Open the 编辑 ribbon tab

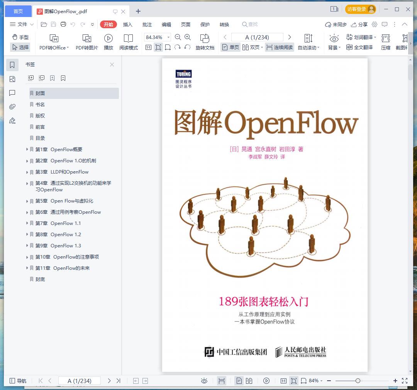click(166, 24)
